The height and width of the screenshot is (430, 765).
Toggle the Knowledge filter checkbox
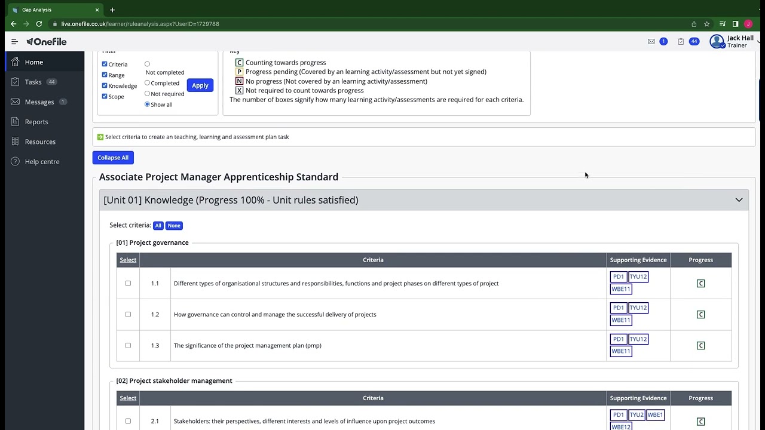click(x=105, y=85)
